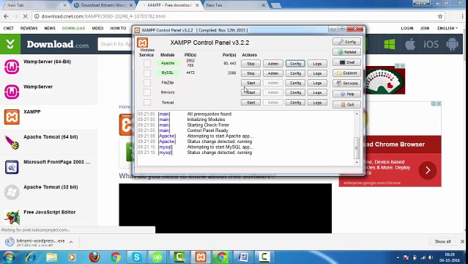Click the Microsoft FrontPage 2003 icon
Screen dimensions: 468x264
[12, 166]
